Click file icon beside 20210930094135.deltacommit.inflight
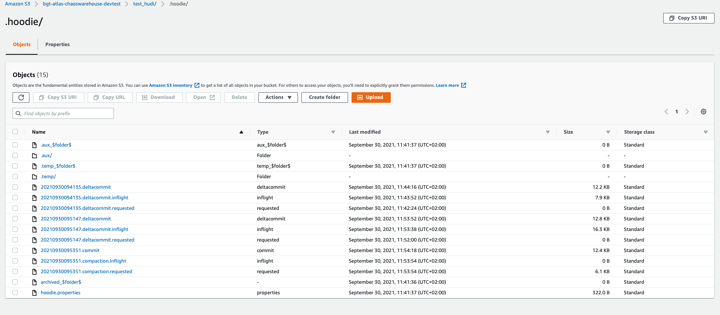Image resolution: width=720 pixels, height=315 pixels. click(x=34, y=198)
